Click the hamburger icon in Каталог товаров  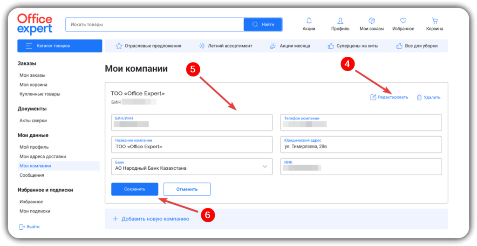coord(29,46)
